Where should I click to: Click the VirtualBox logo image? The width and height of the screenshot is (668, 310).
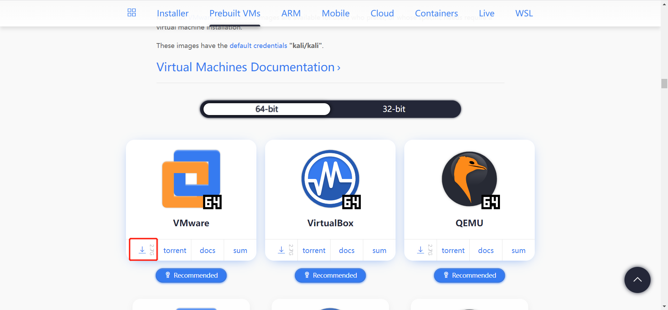331,179
